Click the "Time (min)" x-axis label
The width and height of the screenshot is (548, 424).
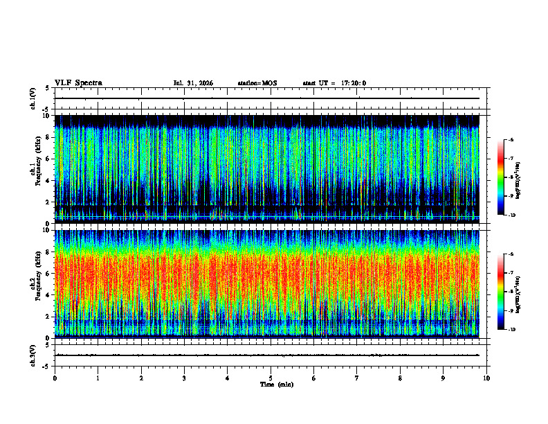pyautogui.click(x=277, y=385)
